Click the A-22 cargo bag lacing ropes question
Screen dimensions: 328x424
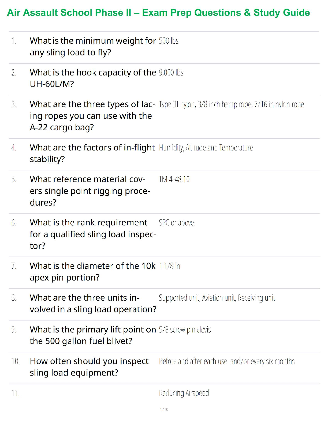92,116
